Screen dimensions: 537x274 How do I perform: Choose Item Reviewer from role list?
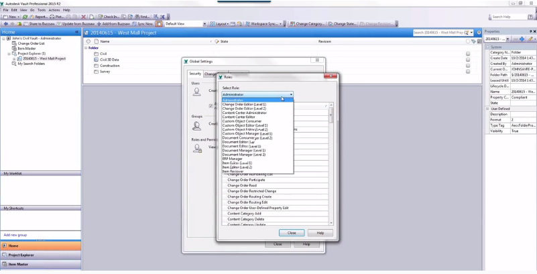click(x=257, y=172)
